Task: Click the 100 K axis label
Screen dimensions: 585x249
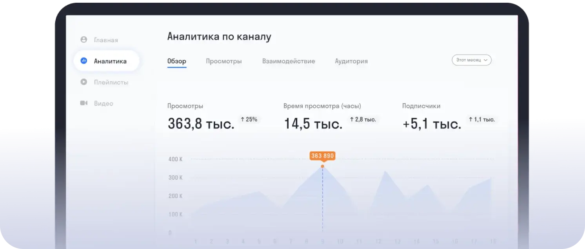Action: click(176, 215)
